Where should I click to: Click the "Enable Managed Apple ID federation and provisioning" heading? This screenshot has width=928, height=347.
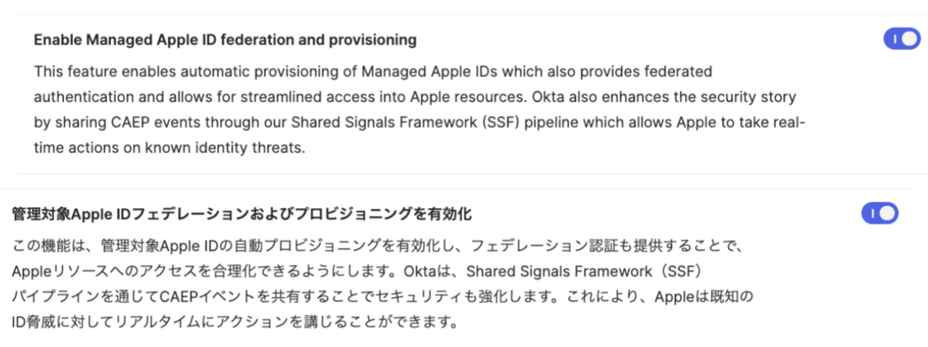tap(225, 40)
